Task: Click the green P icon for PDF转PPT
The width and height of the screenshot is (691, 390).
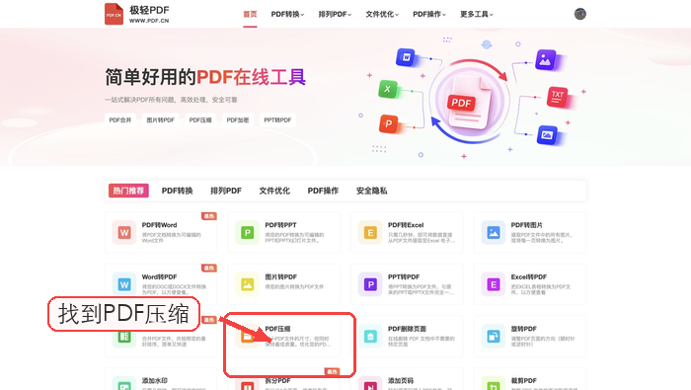Action: click(247, 233)
